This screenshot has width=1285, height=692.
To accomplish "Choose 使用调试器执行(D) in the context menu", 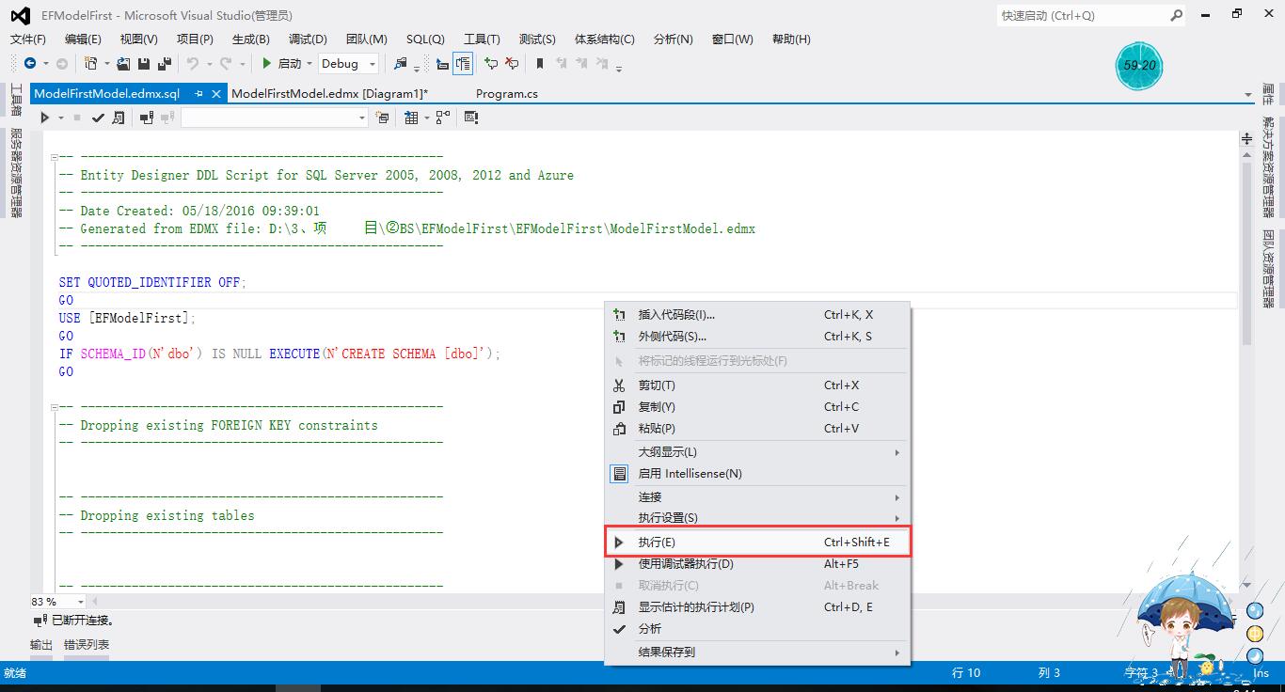I will 757,564.
